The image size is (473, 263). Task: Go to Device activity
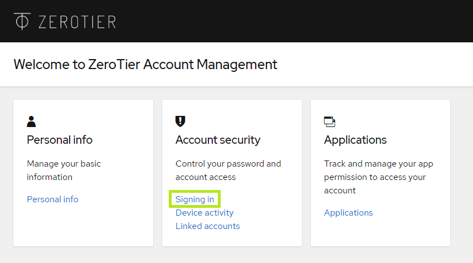pyautogui.click(x=204, y=212)
